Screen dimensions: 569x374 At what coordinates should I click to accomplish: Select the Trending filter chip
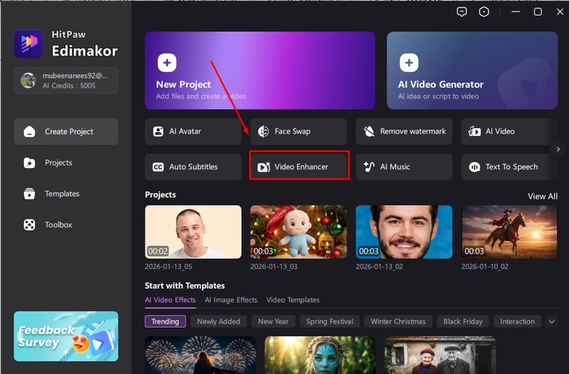point(165,322)
